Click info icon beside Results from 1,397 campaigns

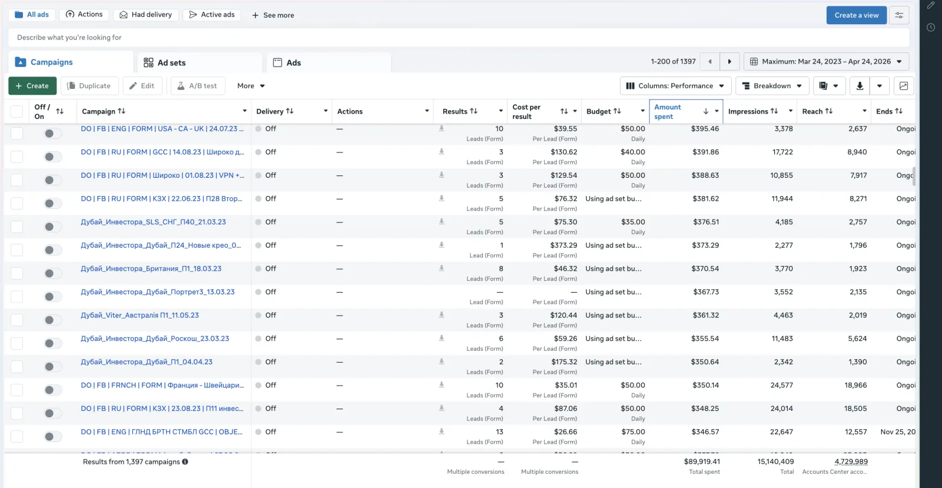point(185,462)
